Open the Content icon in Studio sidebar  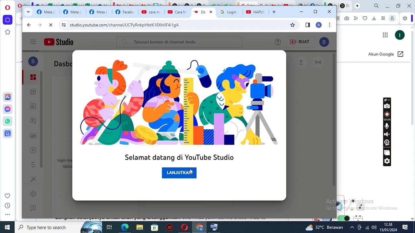click(33, 92)
